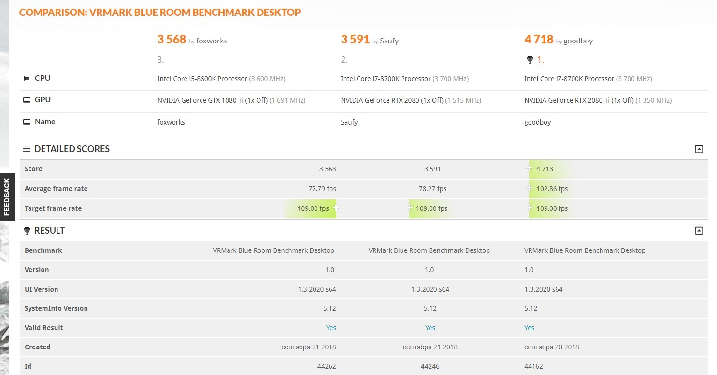Image resolution: width=717 pixels, height=375 pixels.
Task: Click the GPU monitor icon
Action: click(x=27, y=100)
